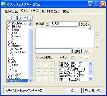Viewport: 107px width, 96px height.
Task: Click the キャンセル button
Action: (93, 91)
